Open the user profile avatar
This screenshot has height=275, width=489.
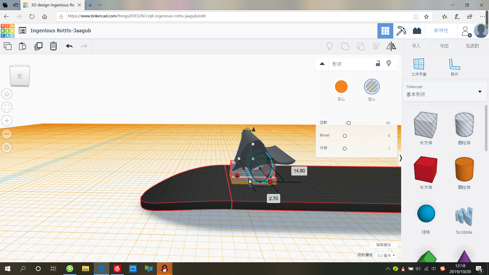click(x=481, y=31)
